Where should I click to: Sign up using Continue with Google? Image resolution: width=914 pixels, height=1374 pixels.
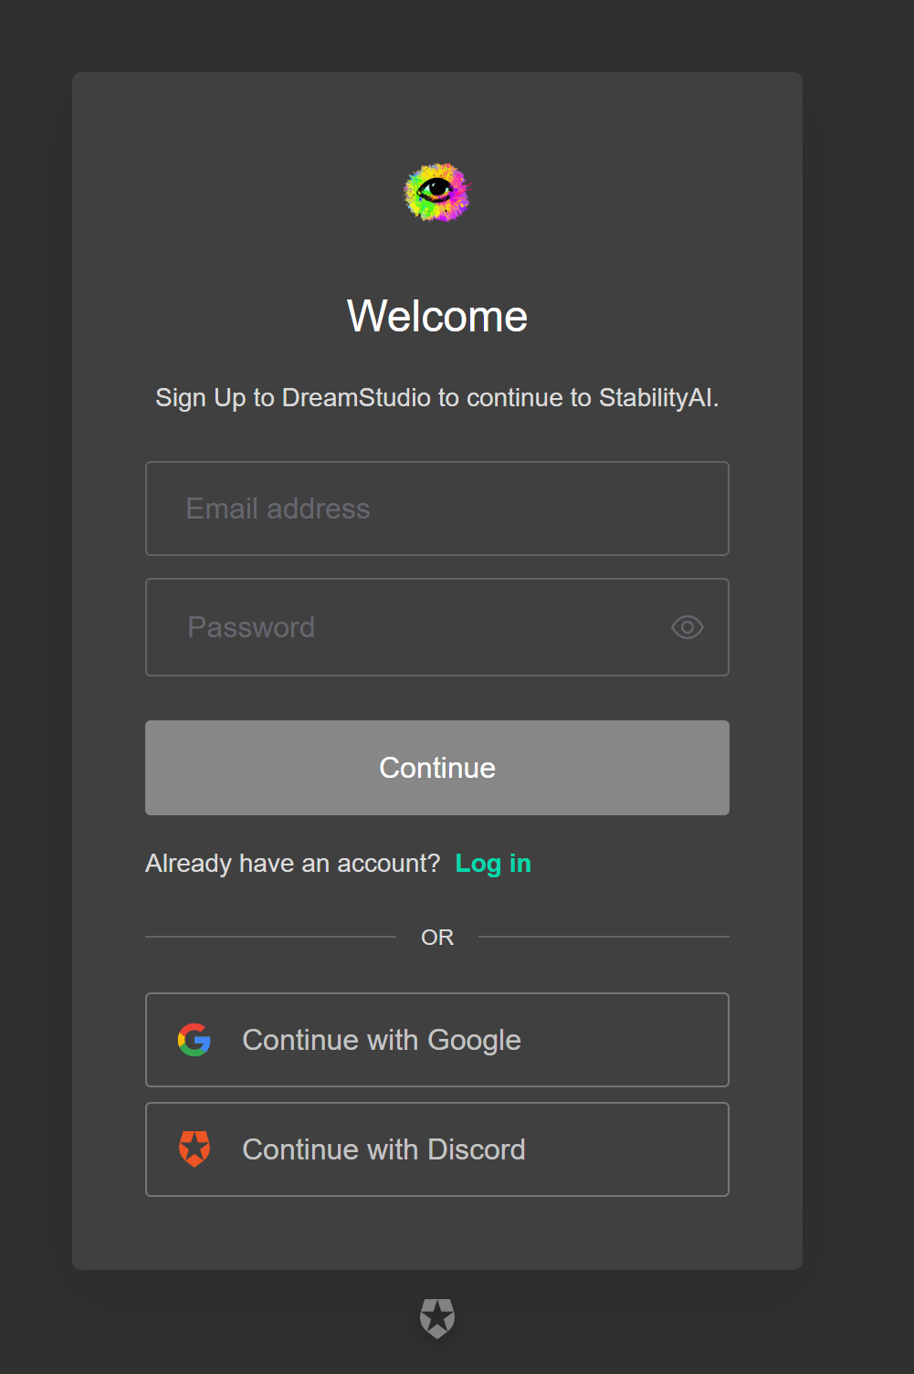pos(437,1040)
